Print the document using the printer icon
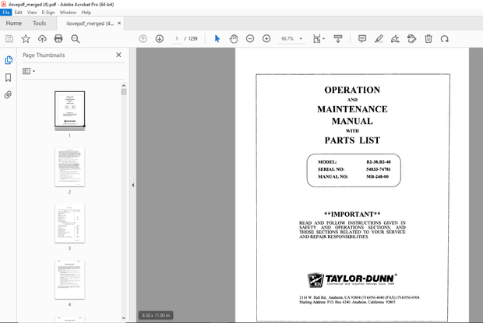The width and height of the screenshot is (483, 323). point(58,39)
